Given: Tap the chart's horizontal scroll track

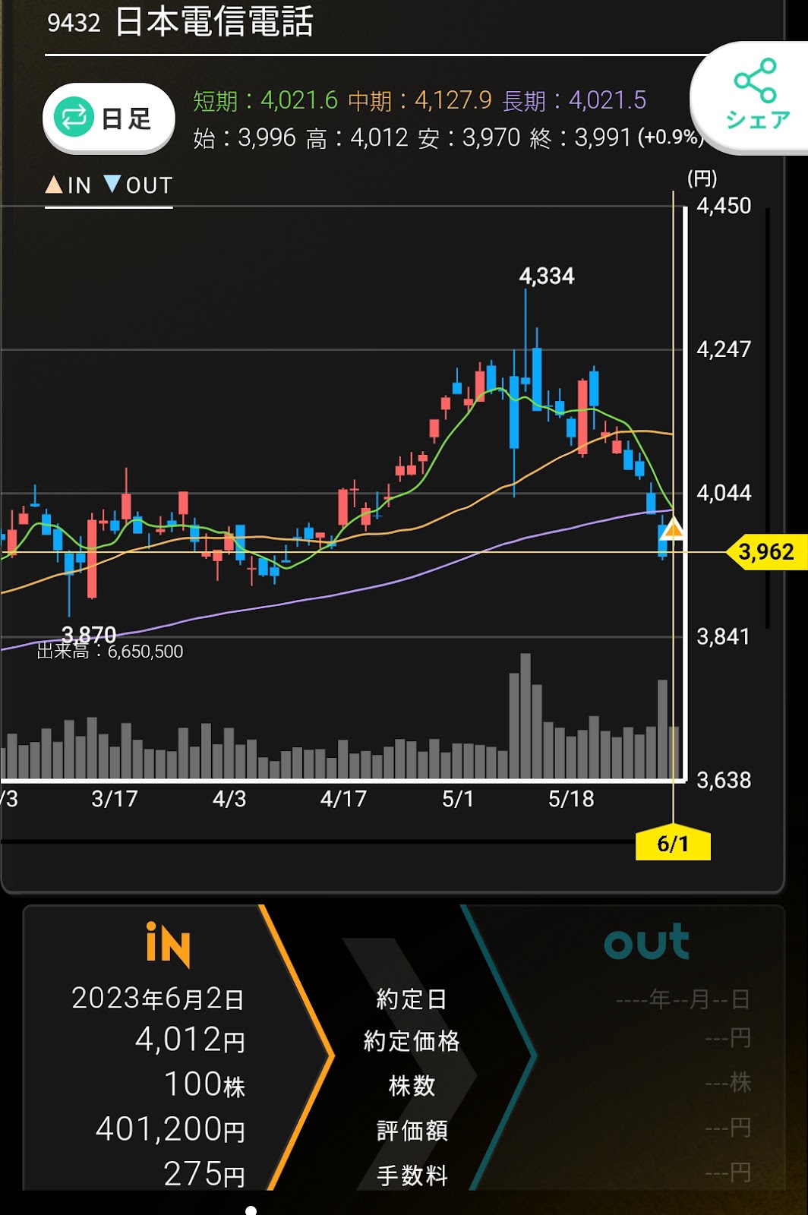Looking at the screenshot, I should [x=319, y=841].
